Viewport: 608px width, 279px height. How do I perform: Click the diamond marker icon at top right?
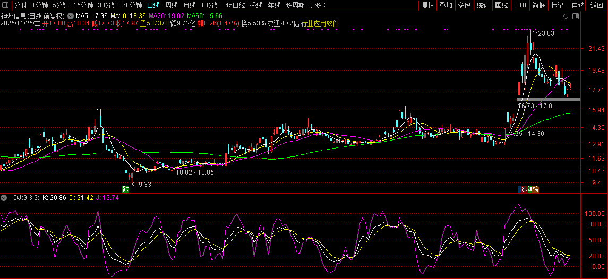point(566,16)
